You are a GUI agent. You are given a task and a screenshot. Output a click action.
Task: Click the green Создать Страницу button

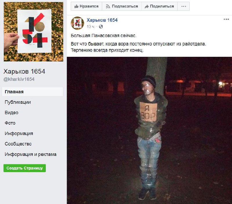[x=25, y=168]
